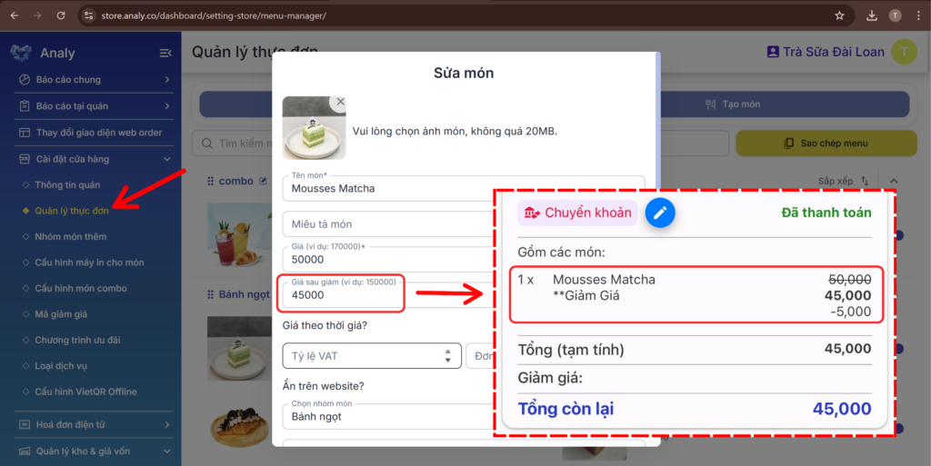Click the Mousses Matcha dish thumbnail
Screen dimensions: 931x466
click(x=238, y=347)
